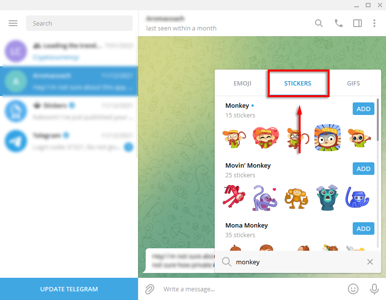386x300 pixels.
Task: Clear the monkey sticker search
Action: (370, 262)
